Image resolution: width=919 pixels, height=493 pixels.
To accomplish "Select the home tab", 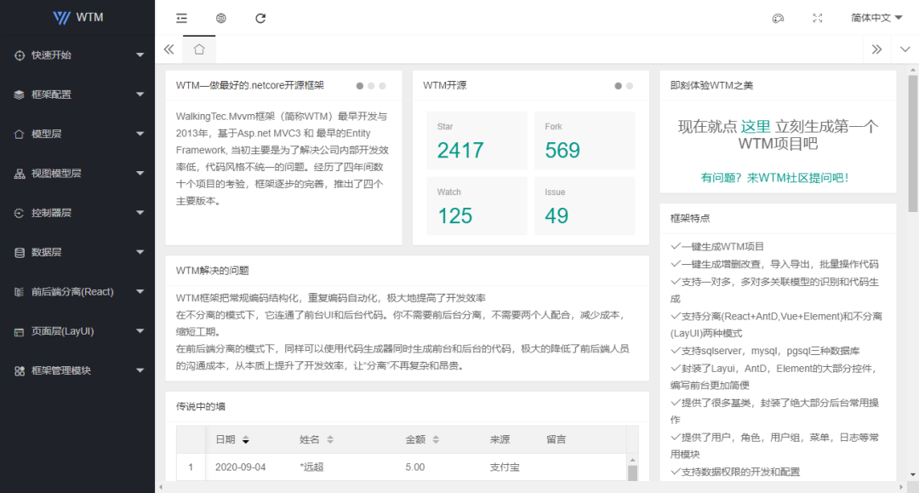I will [199, 49].
